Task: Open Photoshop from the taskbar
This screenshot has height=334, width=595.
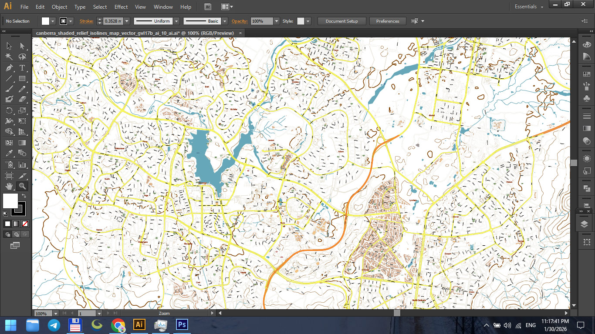Action: point(183,325)
